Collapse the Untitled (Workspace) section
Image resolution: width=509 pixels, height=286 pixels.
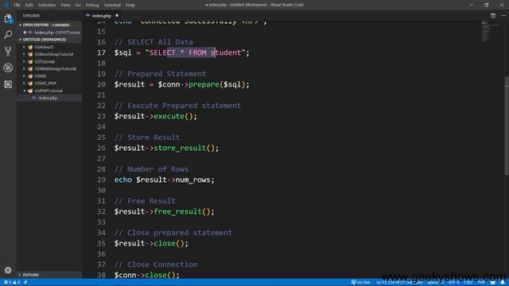point(21,40)
